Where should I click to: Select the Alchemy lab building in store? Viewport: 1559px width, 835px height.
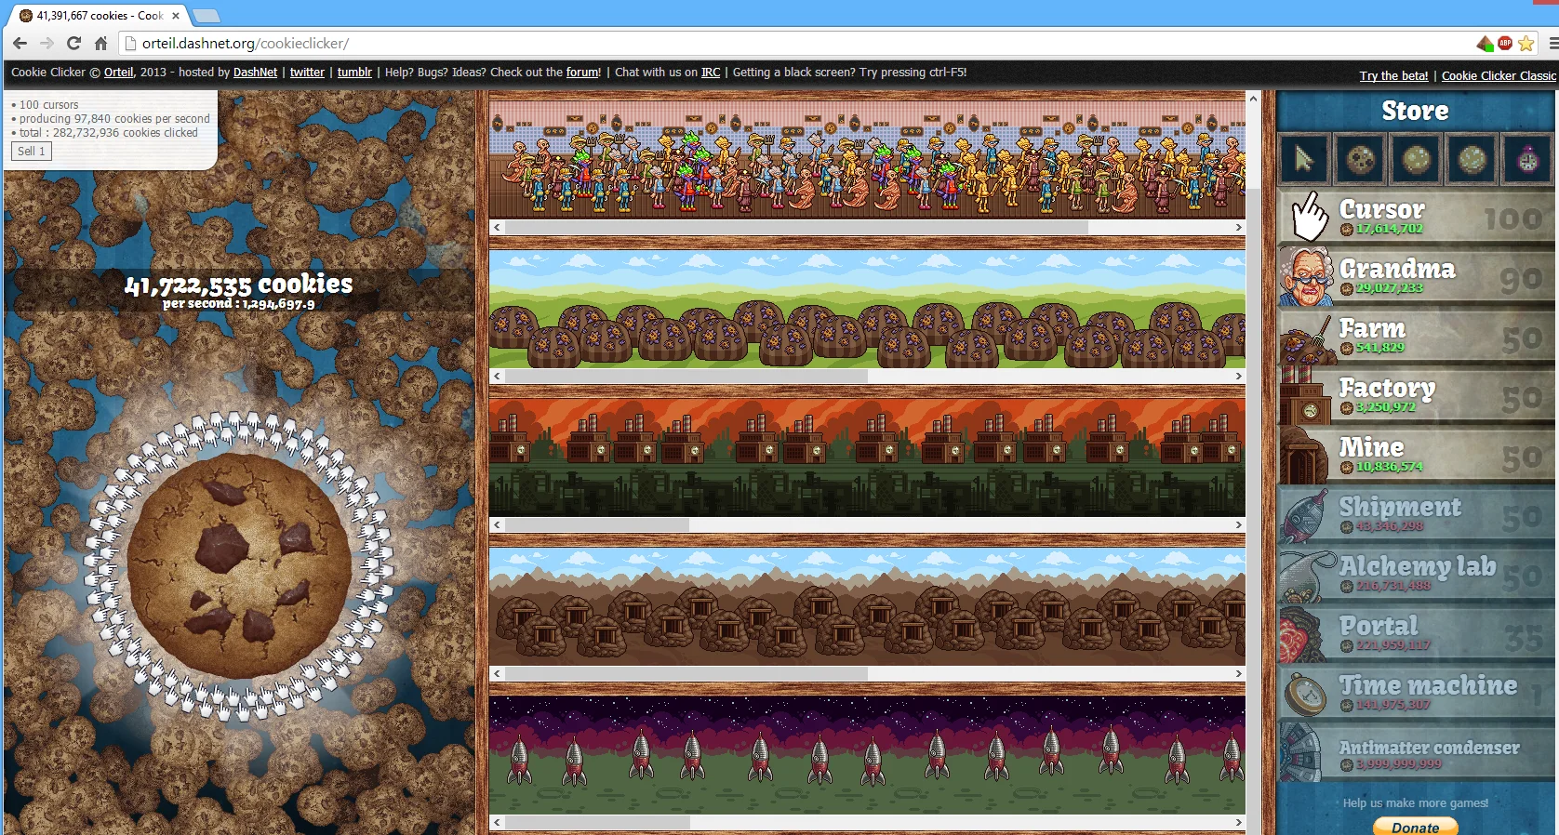1416,574
